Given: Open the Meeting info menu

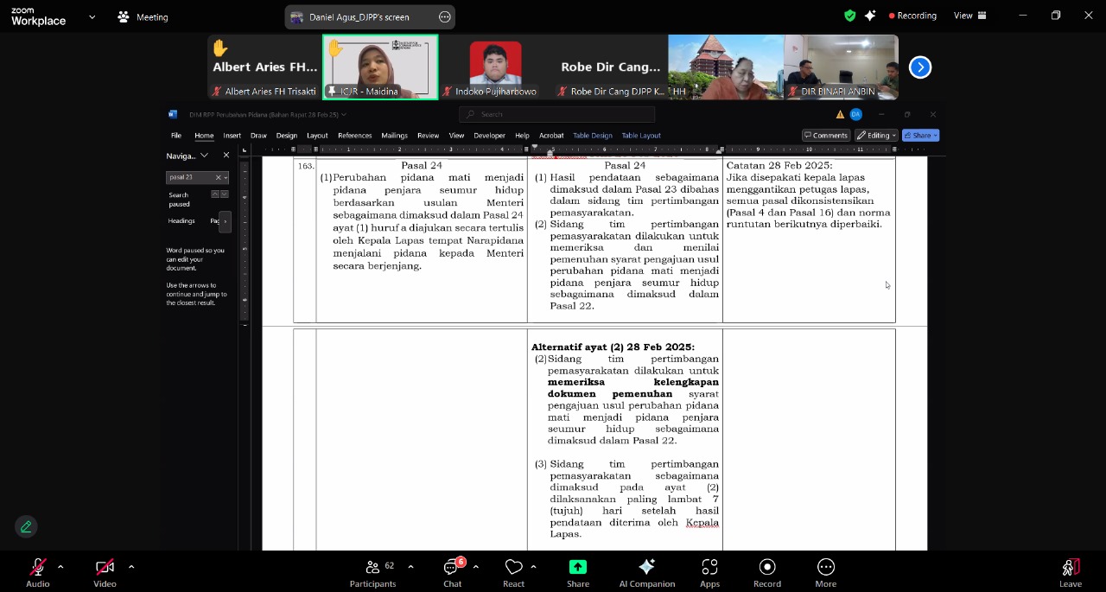Looking at the screenshot, I should tap(143, 16).
